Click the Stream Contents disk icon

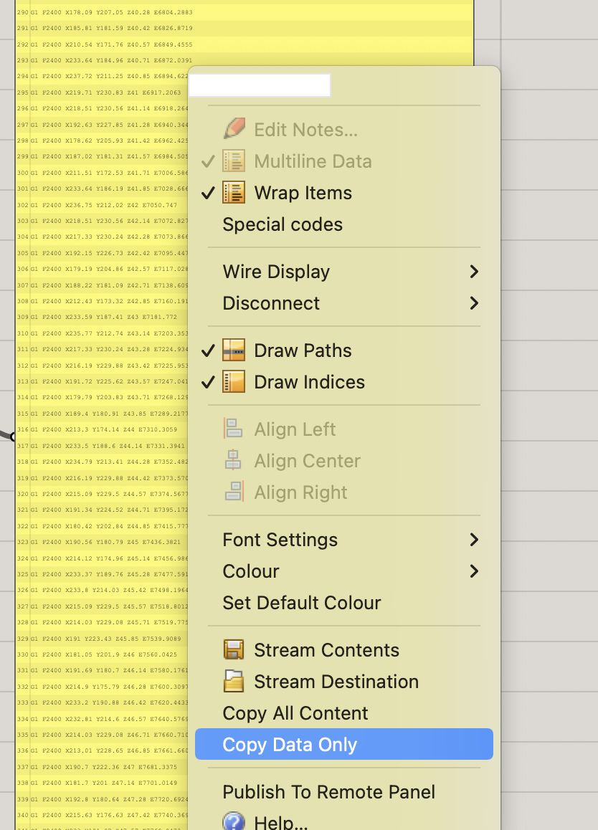[234, 649]
